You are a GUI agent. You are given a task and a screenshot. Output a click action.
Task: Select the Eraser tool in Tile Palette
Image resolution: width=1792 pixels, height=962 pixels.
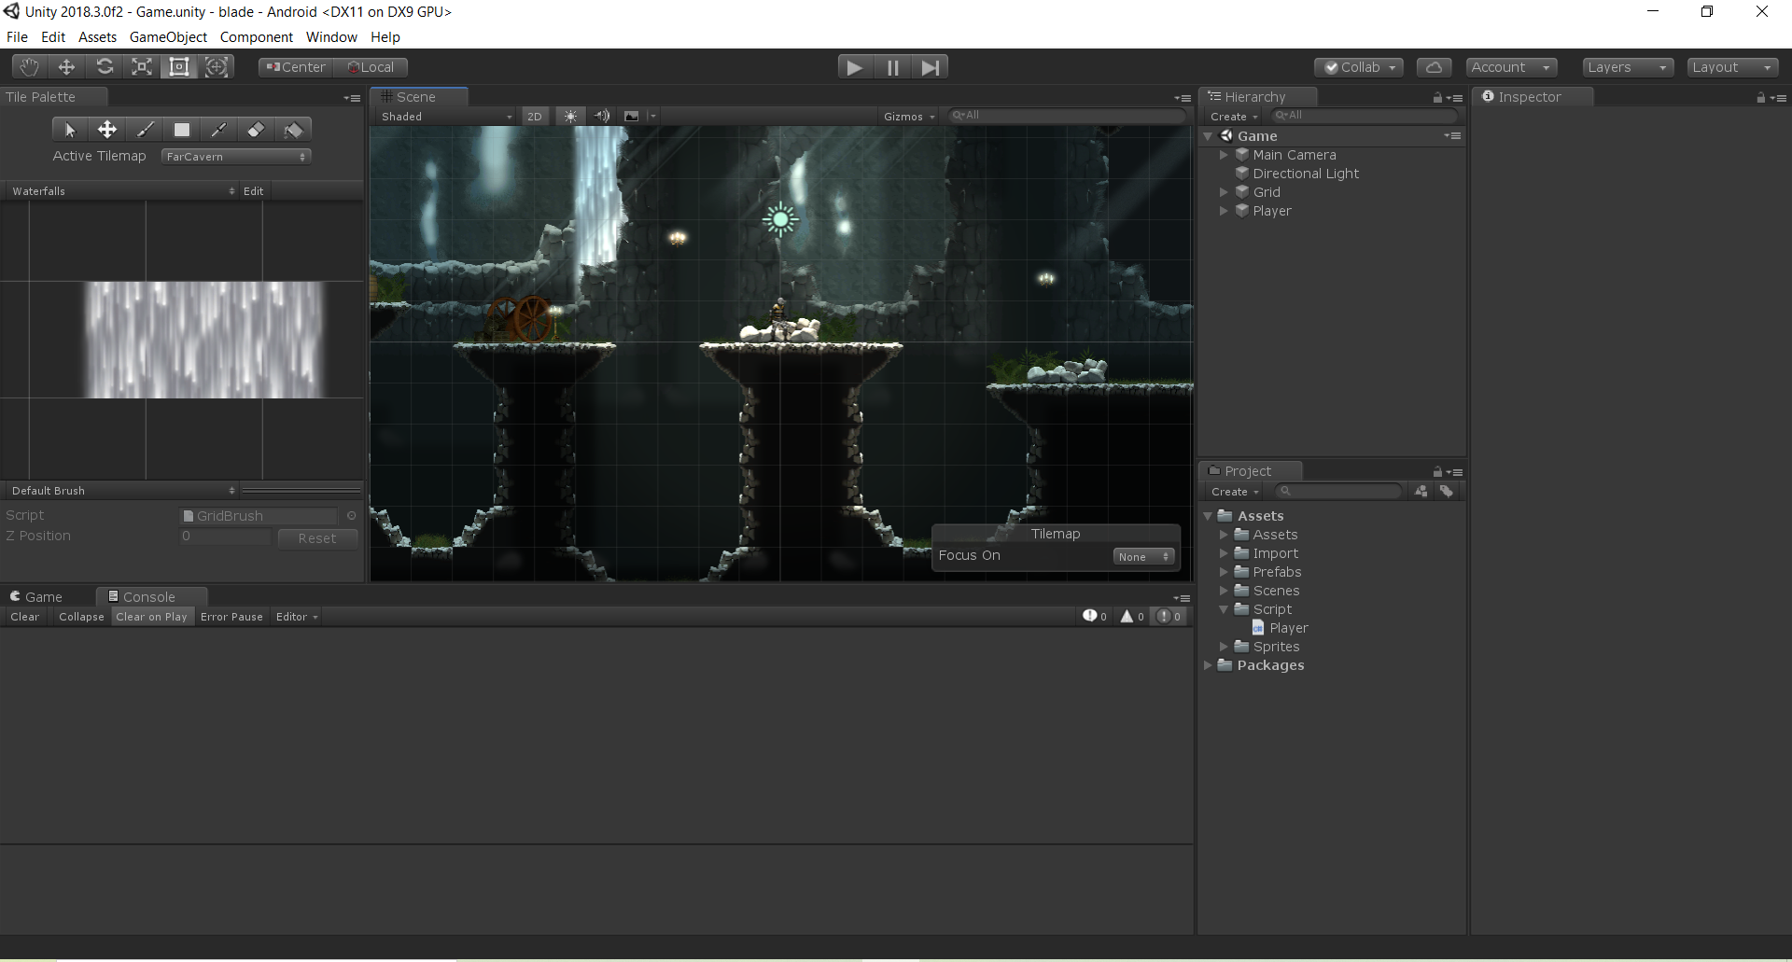[x=256, y=130]
